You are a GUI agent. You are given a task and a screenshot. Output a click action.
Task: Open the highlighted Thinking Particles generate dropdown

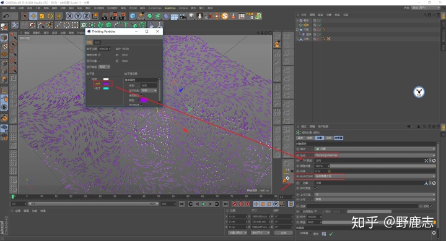tap(375, 155)
